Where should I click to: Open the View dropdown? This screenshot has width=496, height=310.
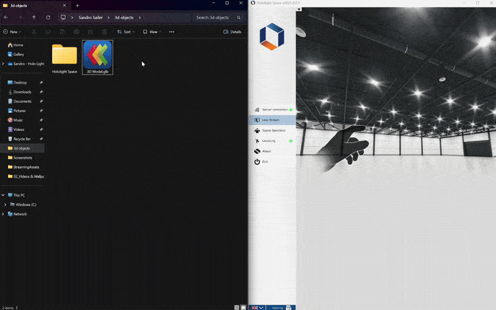point(152,32)
